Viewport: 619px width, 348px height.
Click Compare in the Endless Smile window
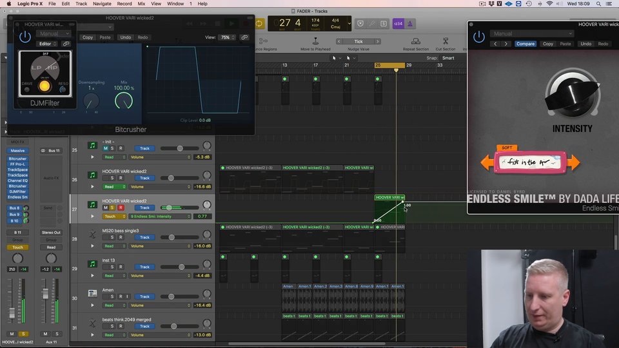tap(526, 44)
